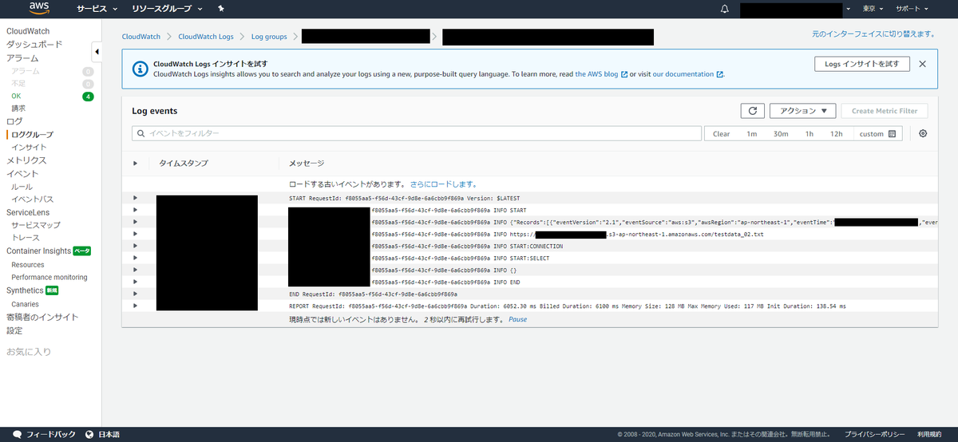Select OK alarms in sidebar

pyautogui.click(x=17, y=96)
